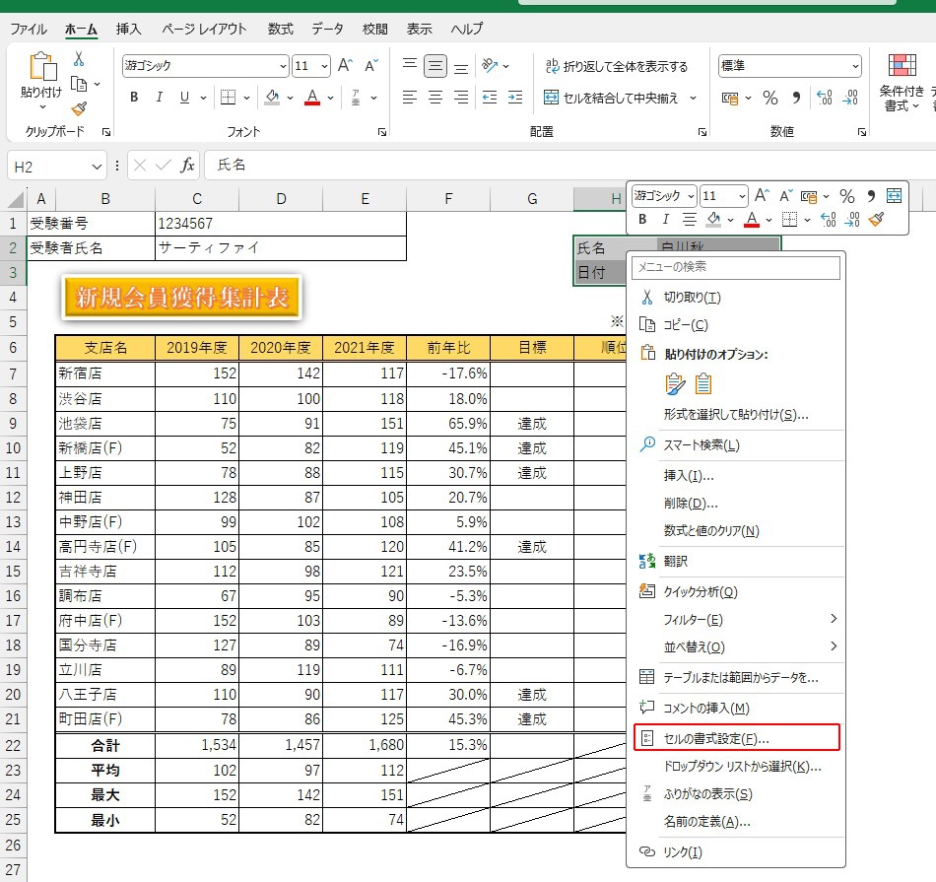This screenshot has height=882, width=936.
Task: Click the Insert Function fx icon
Action: click(187, 166)
